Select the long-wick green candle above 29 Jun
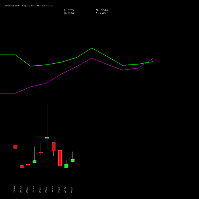Viewport: 199px width, 199px height. click(x=47, y=138)
